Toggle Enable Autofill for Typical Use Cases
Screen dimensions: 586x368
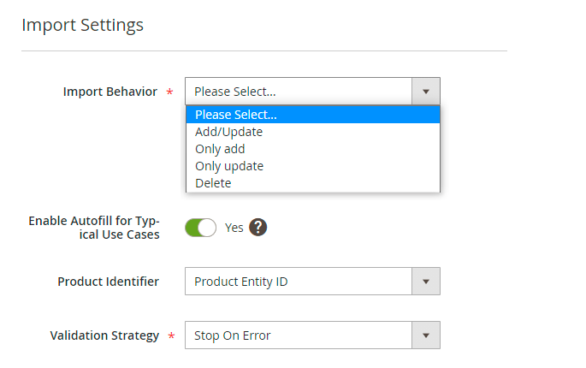(201, 228)
